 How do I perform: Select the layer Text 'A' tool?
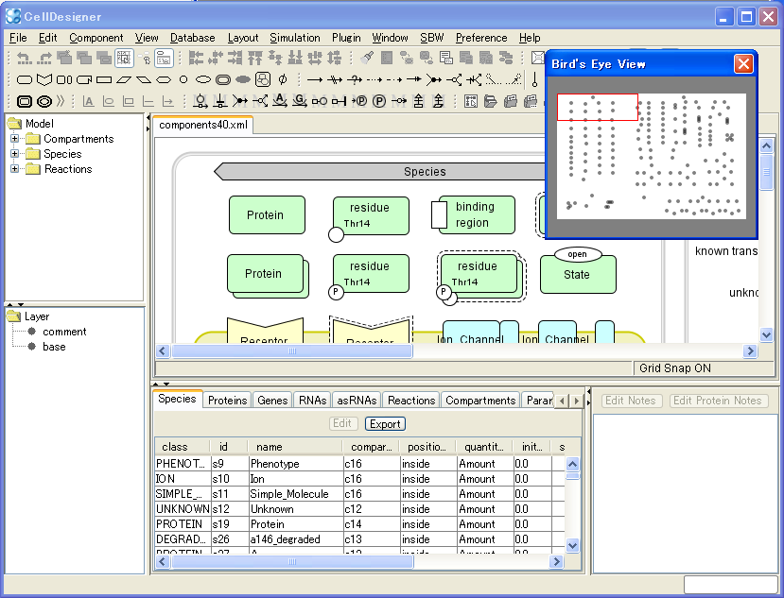tap(89, 101)
